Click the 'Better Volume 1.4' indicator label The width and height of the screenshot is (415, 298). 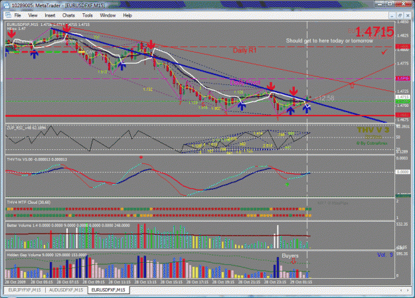click(68, 225)
